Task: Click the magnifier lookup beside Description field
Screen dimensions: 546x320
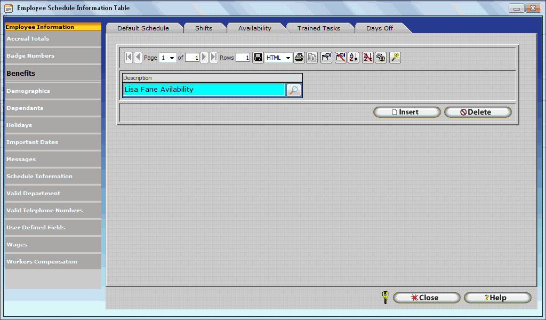Action: click(x=294, y=90)
